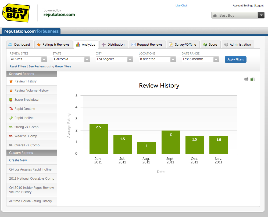Open the Date Range dropdown

201,59
